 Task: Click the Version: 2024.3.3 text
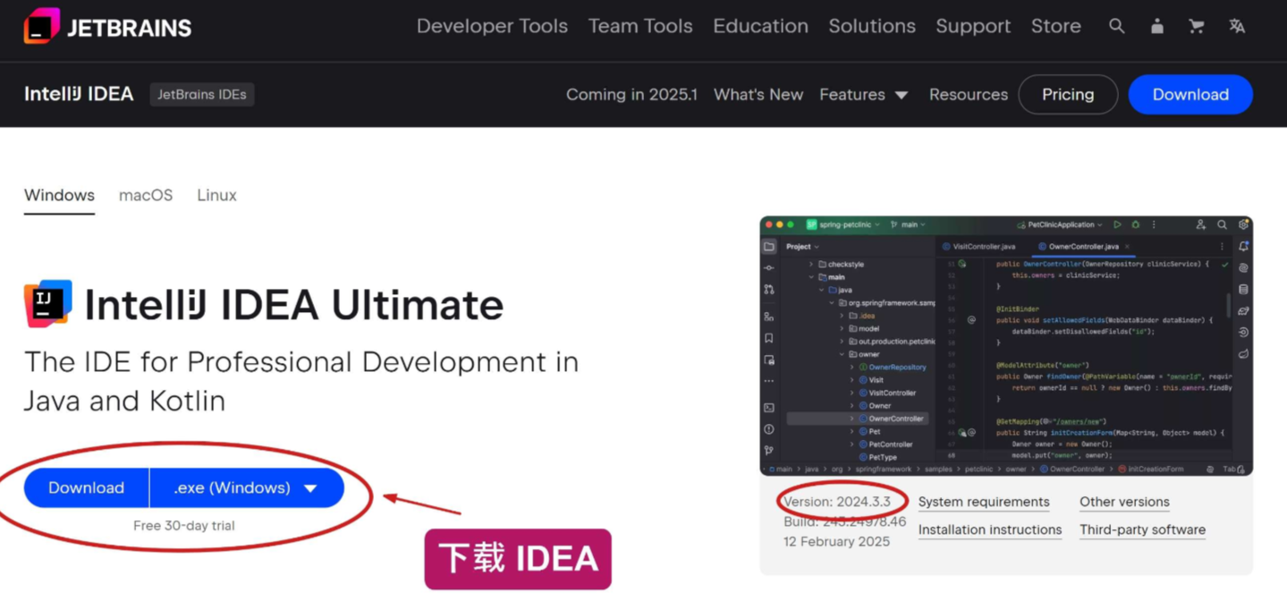[837, 502]
